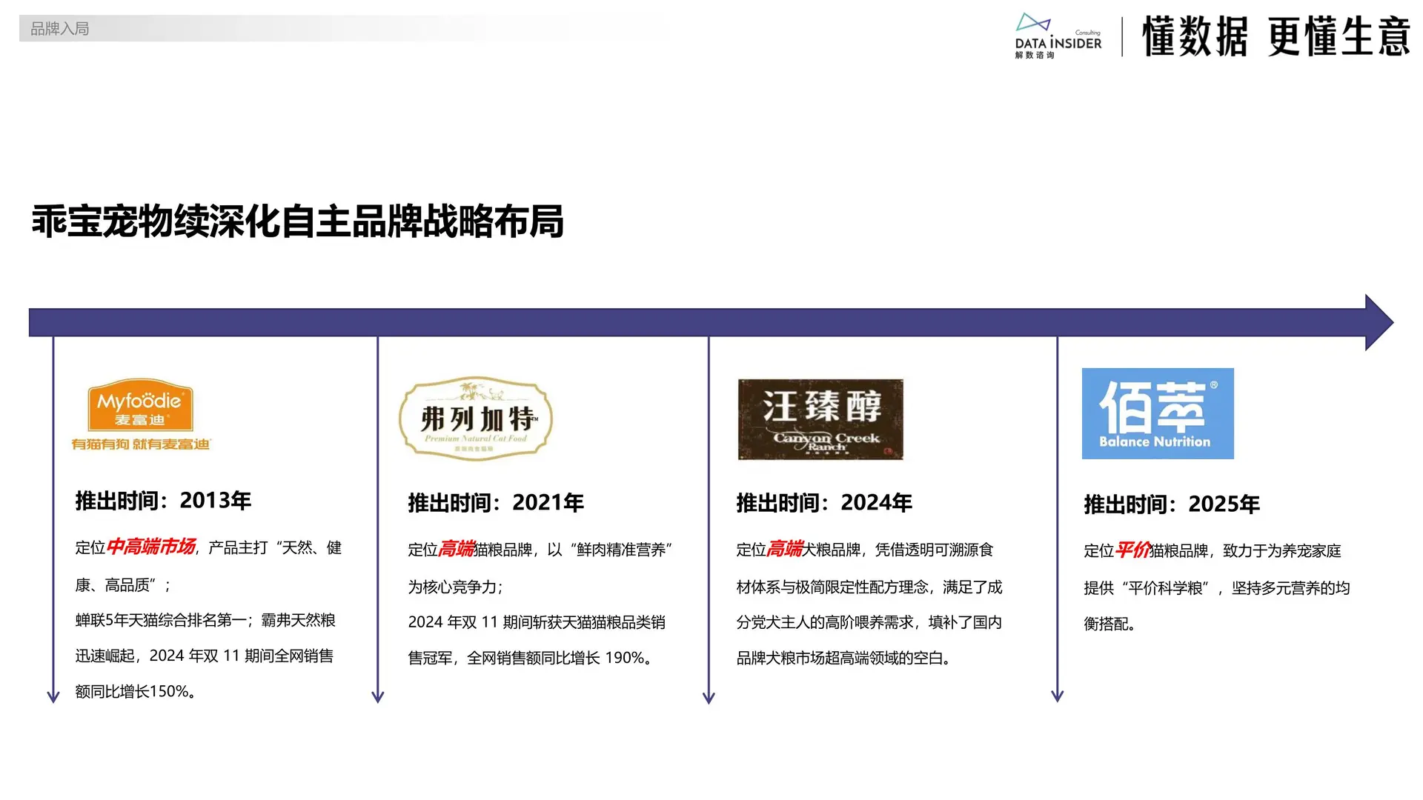Click the text 推出时间：2021年

tap(496, 503)
